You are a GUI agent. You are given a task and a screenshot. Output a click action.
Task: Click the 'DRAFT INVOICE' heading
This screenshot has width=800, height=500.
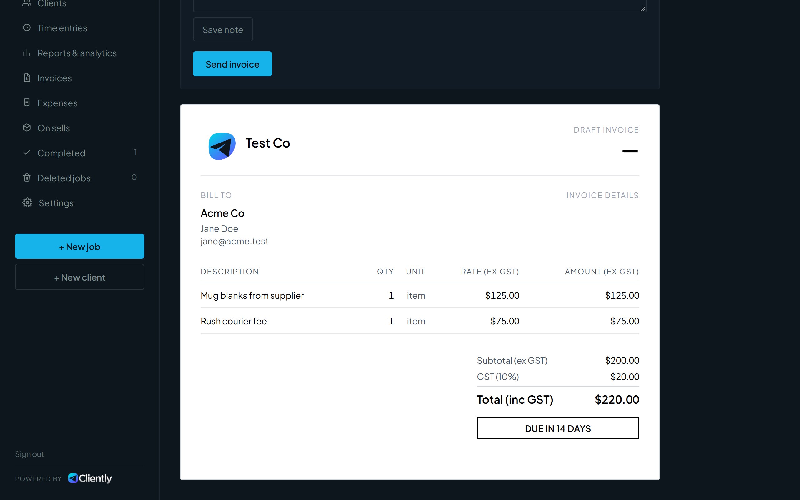click(x=606, y=130)
